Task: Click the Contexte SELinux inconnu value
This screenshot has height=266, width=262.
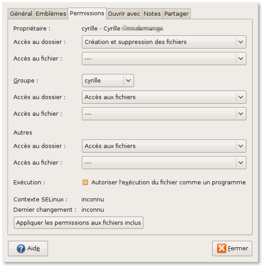Action: click(x=93, y=199)
